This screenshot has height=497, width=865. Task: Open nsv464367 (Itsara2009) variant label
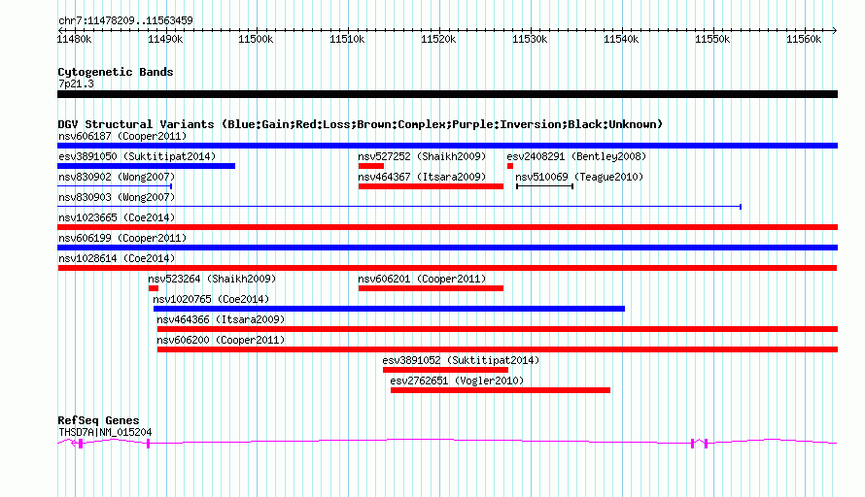coord(422,177)
